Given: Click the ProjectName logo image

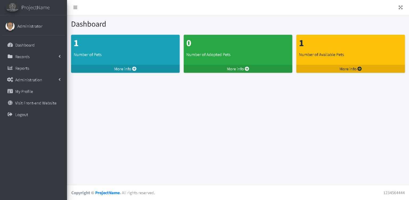Looking at the screenshot, I should coord(13,7).
